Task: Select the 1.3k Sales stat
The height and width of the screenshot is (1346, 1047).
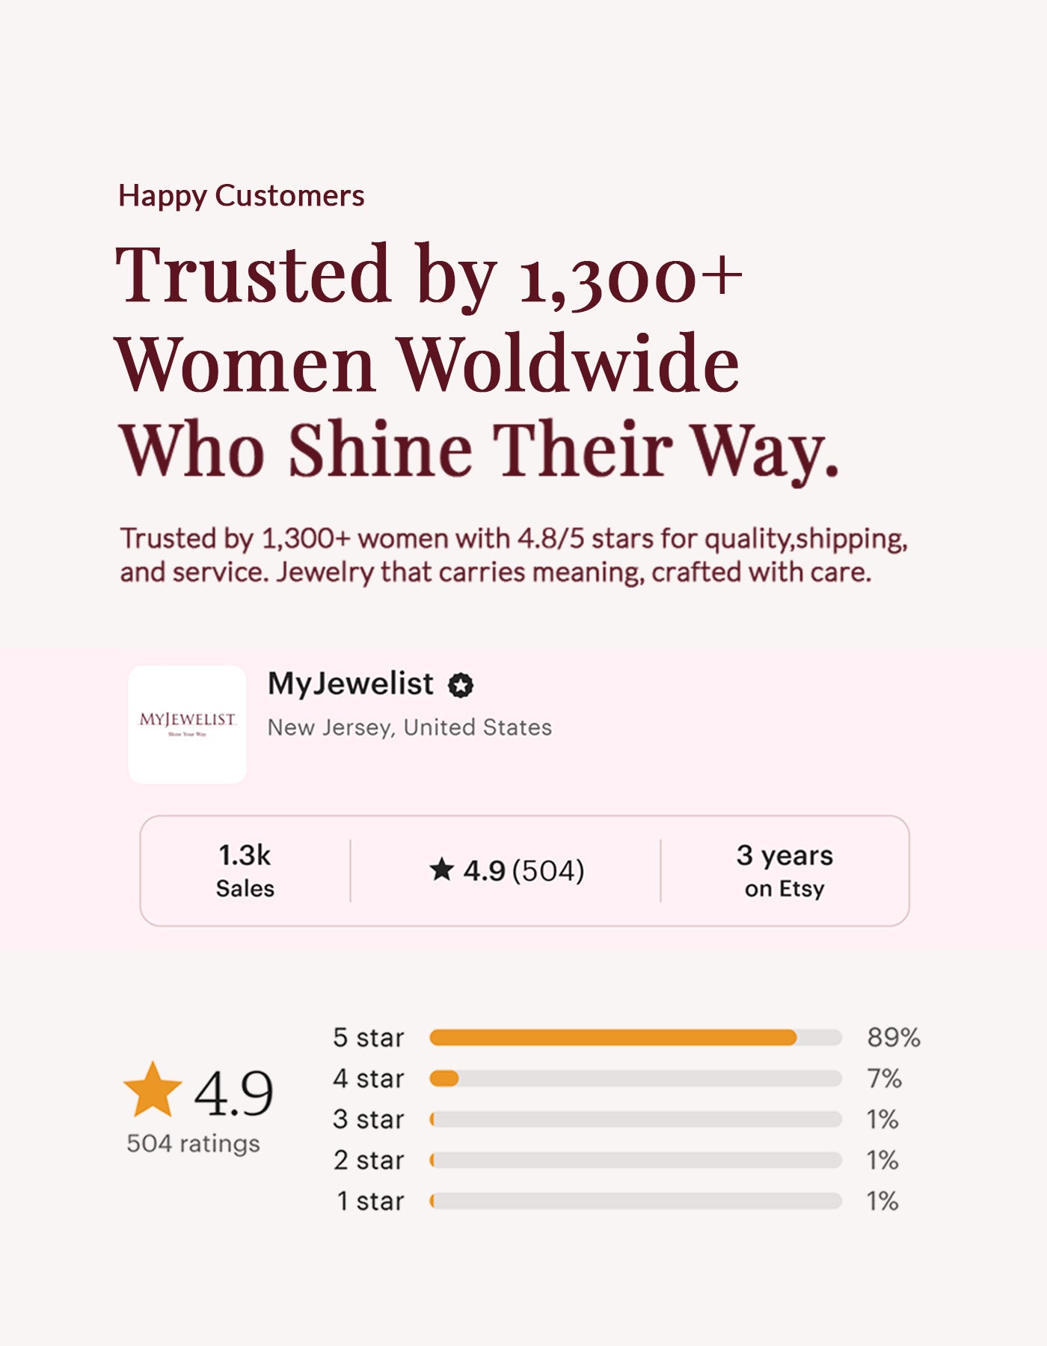Action: click(x=245, y=871)
